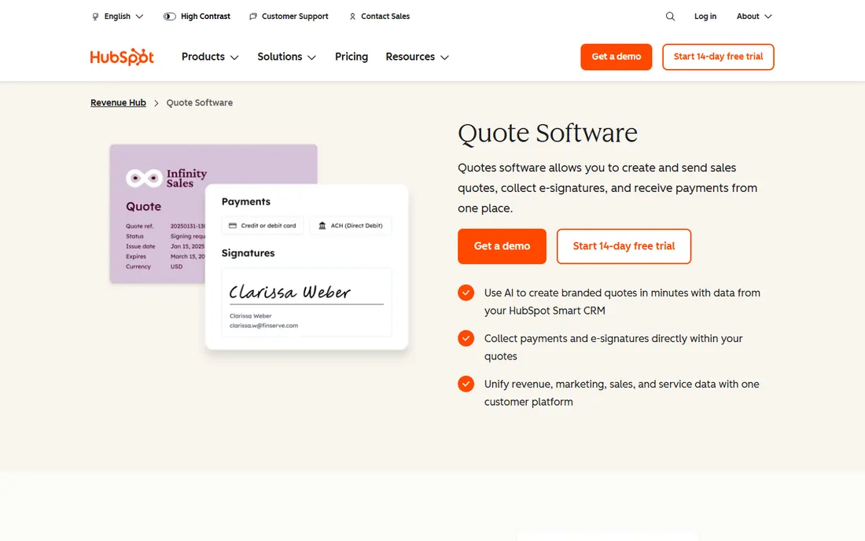Viewport: 865px width, 541px height.
Task: Click checkmark icon beside 'Collect payments'
Action: click(x=466, y=338)
